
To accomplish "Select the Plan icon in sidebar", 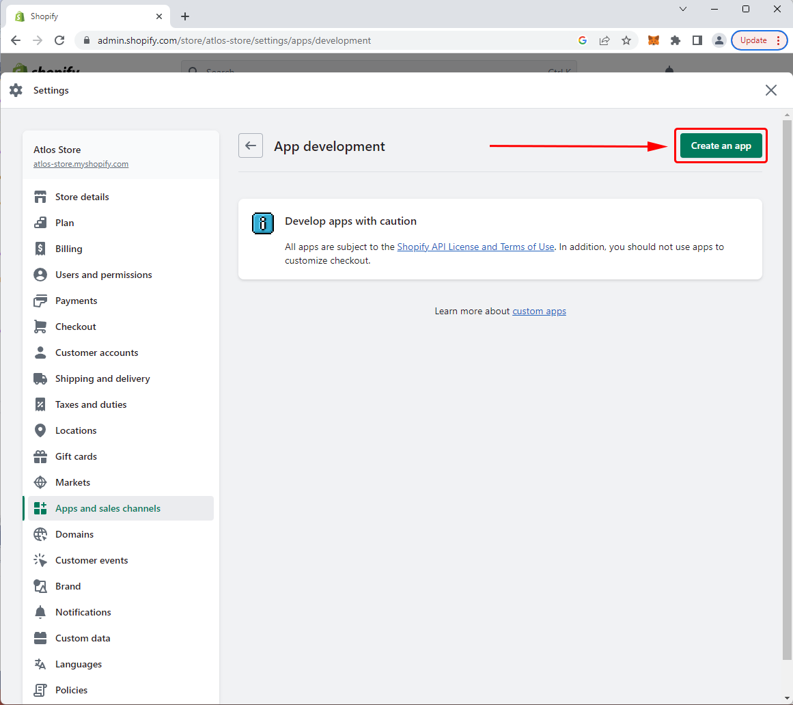I will tap(40, 223).
